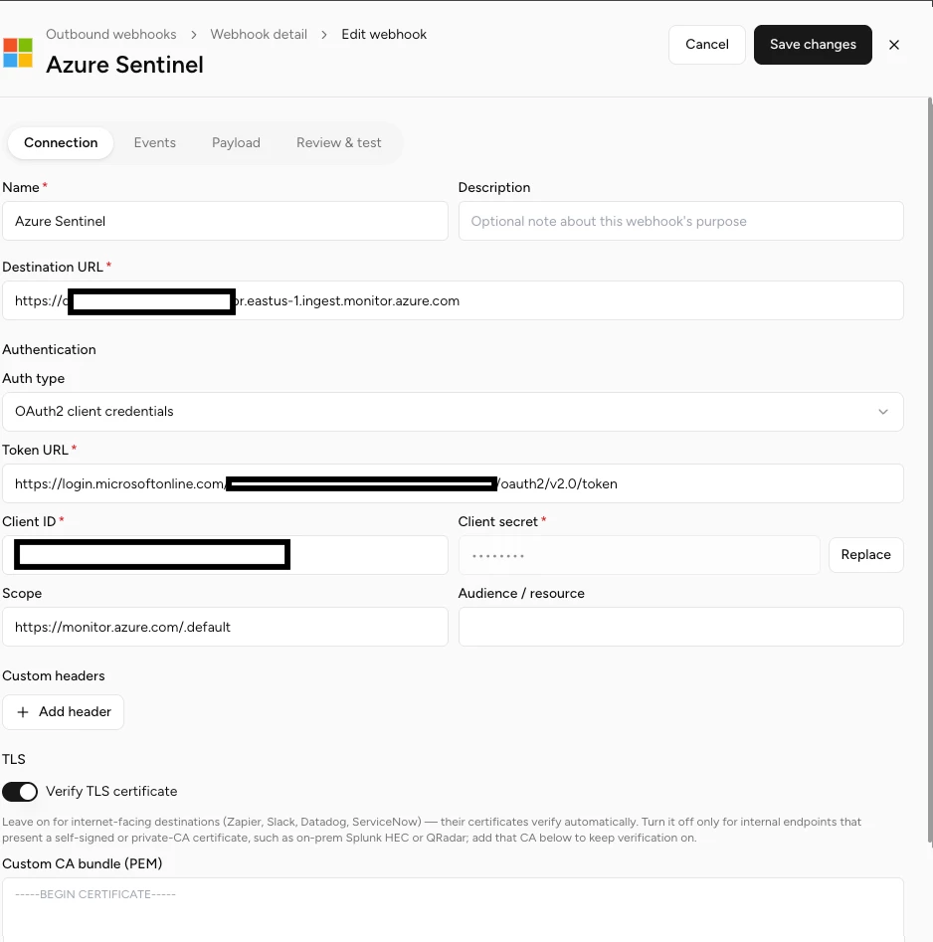
Task: Go to the Review & test tab
Action: click(x=339, y=142)
